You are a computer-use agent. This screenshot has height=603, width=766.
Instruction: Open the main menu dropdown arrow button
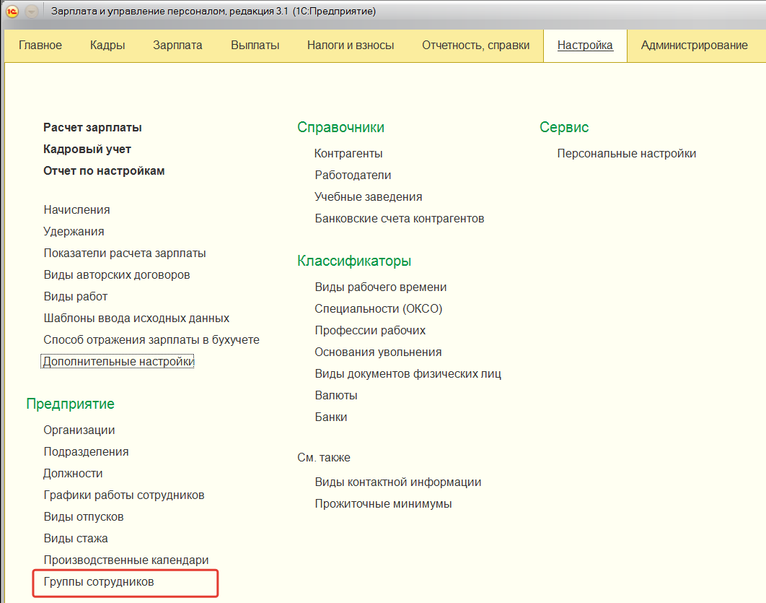(32, 12)
